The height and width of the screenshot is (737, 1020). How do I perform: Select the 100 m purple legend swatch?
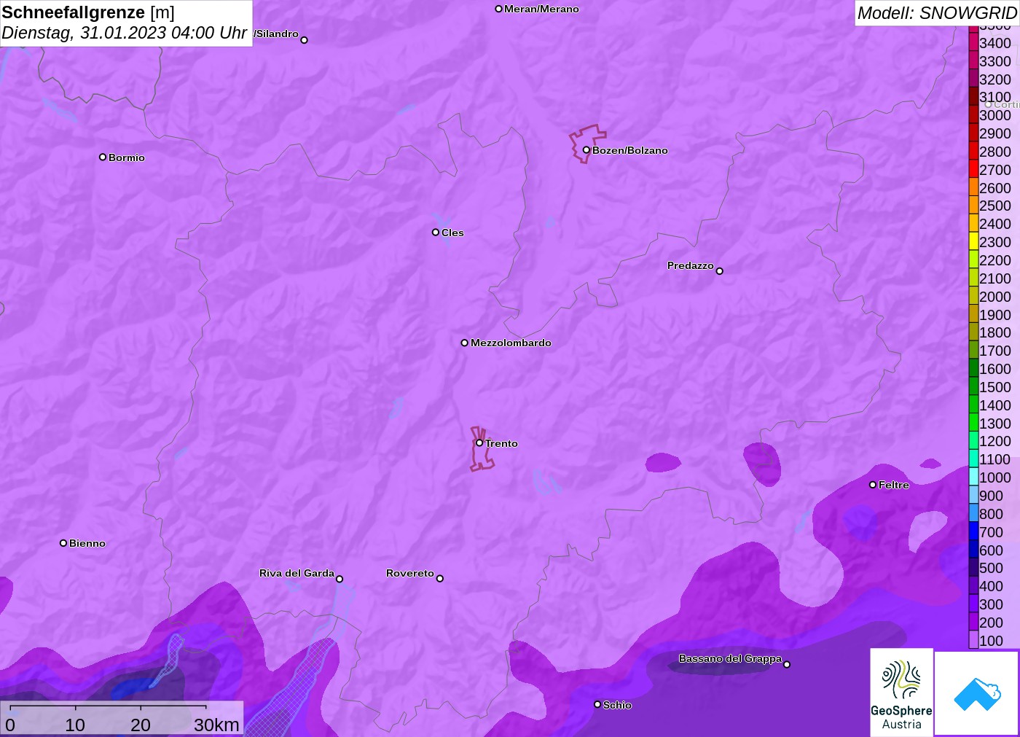click(973, 640)
